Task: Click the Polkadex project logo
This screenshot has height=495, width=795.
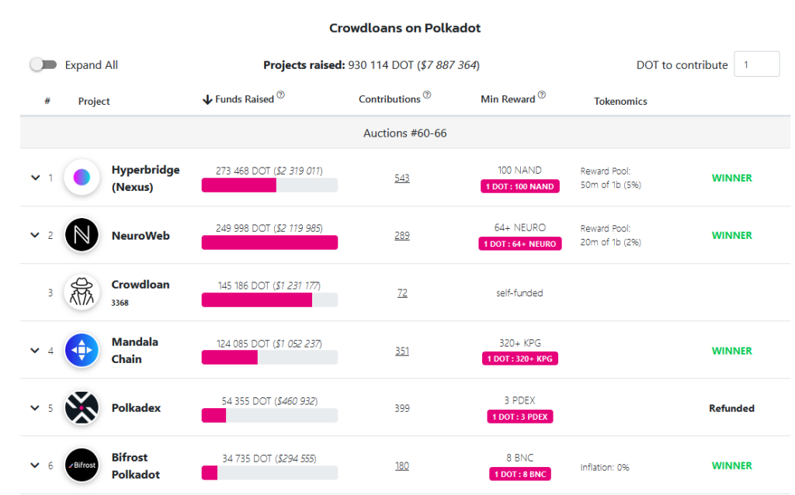Action: point(82,408)
